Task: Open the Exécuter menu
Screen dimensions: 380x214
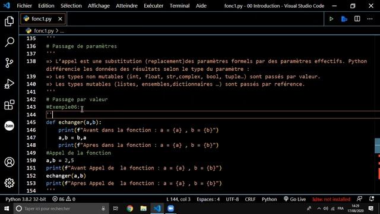Action: pyautogui.click(x=153, y=5)
